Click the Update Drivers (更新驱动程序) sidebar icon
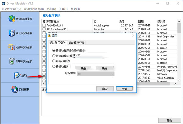 [x=12, y=19]
